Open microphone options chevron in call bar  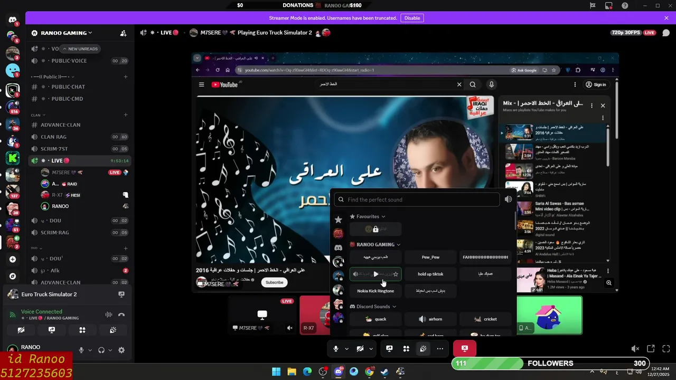point(346,348)
